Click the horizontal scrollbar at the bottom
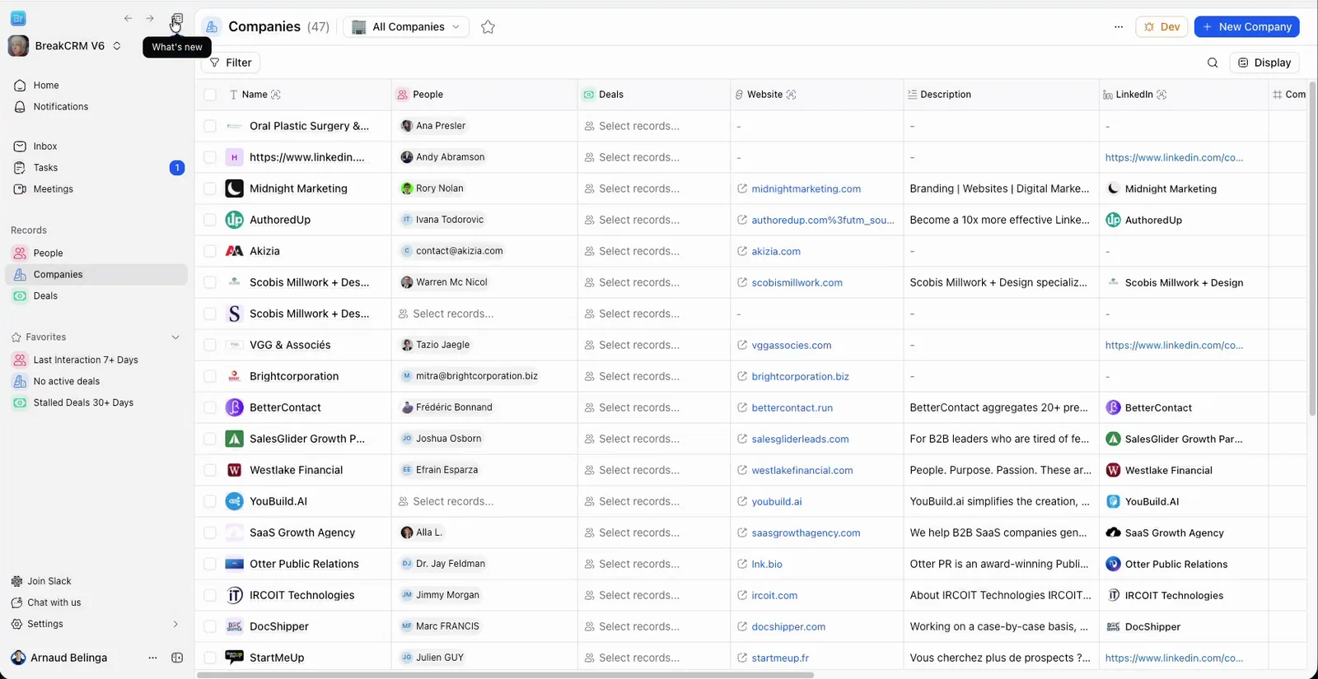This screenshot has height=679, width=1318. pos(505,675)
